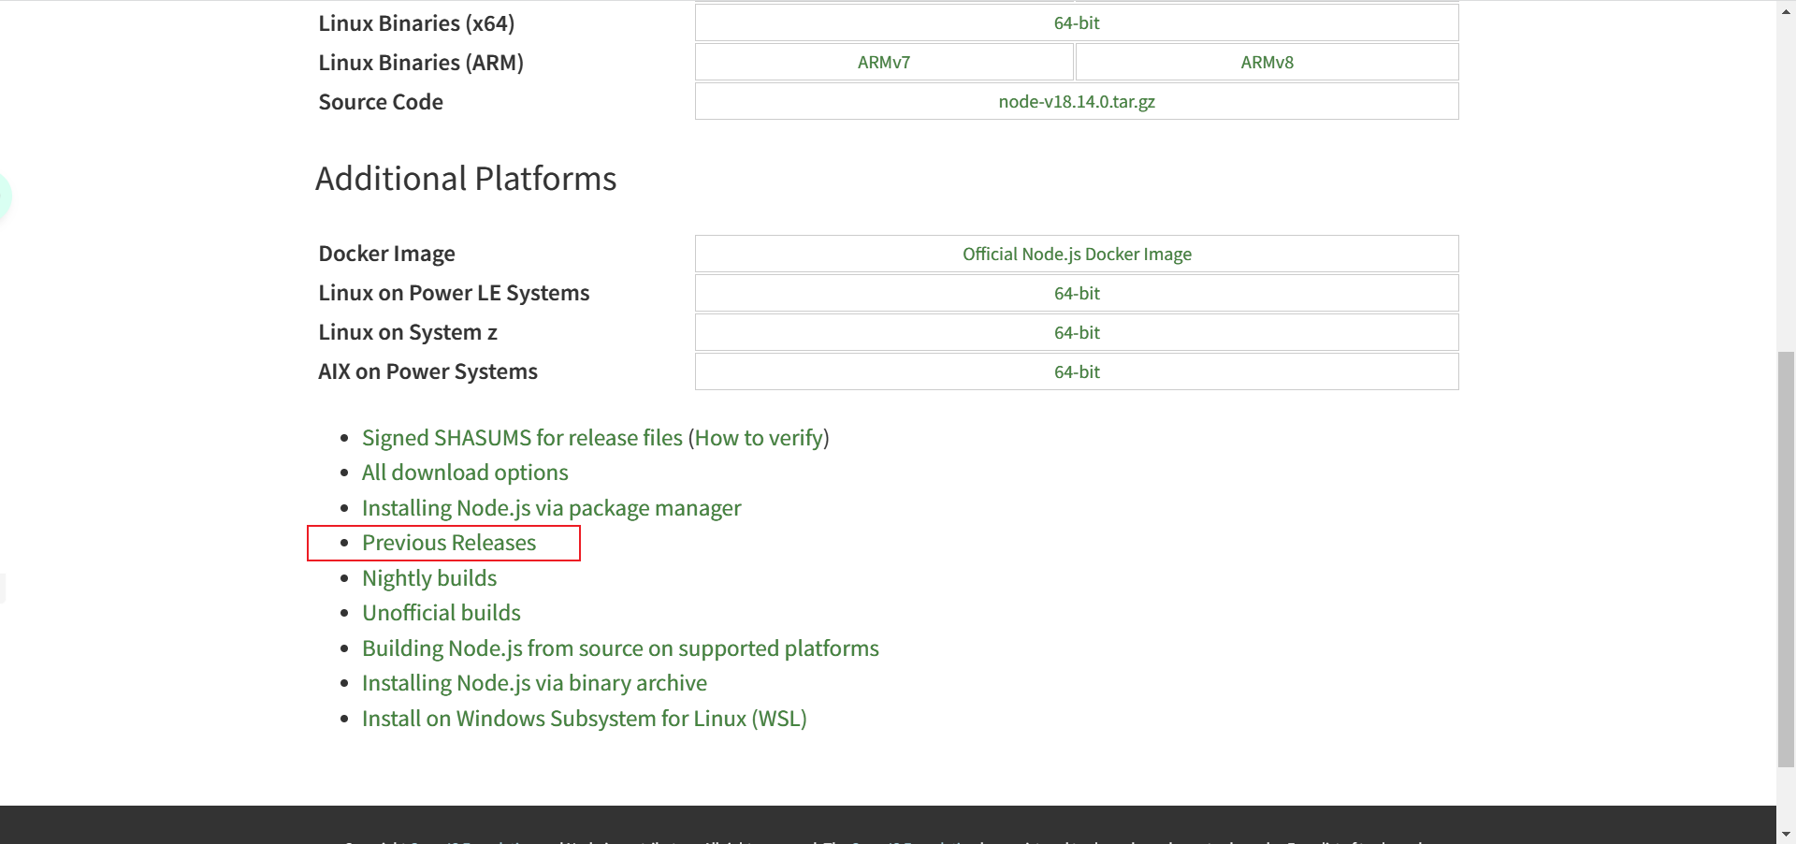Open Signed SHASUMS for release files
Screen dimensions: 1796x844
tap(522, 438)
